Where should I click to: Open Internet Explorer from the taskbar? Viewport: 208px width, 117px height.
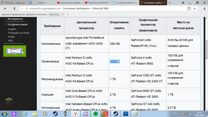25,114
